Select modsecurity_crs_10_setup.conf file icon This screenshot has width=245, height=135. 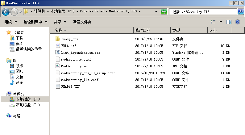click(58, 73)
